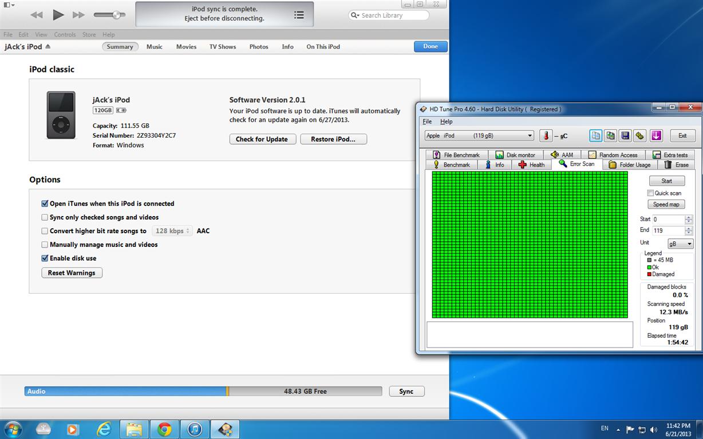This screenshot has height=439, width=703.
Task: Tick the Quick scan checkbox
Action: (x=650, y=193)
